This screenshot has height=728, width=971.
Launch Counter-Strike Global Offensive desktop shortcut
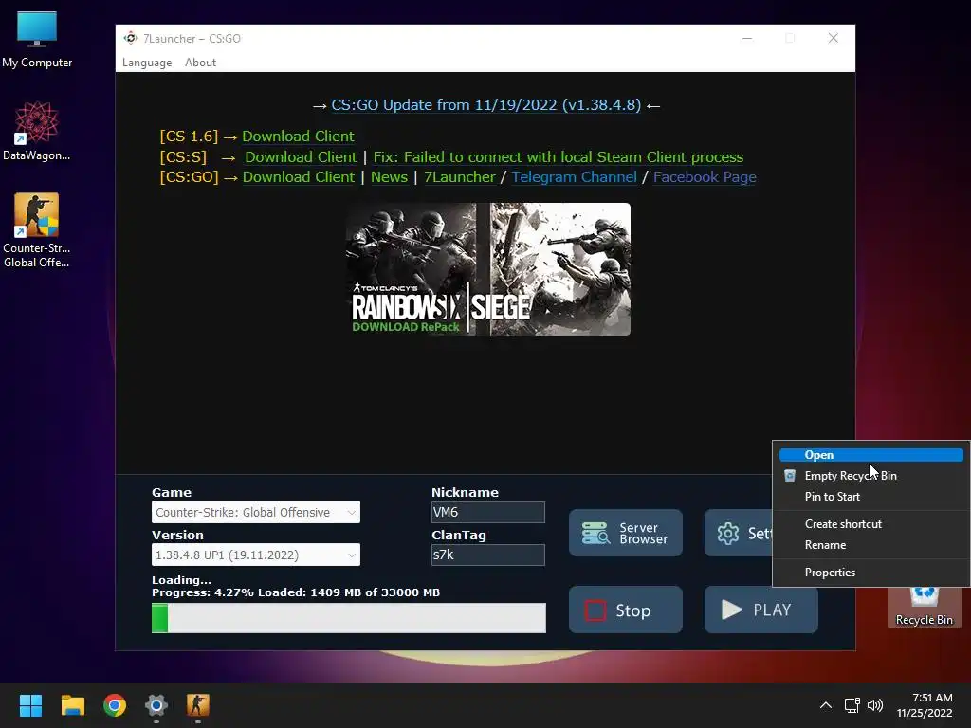click(x=37, y=230)
